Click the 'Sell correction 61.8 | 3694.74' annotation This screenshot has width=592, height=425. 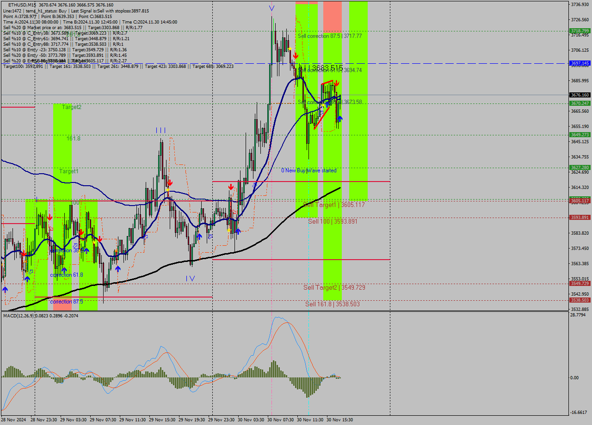[330, 71]
